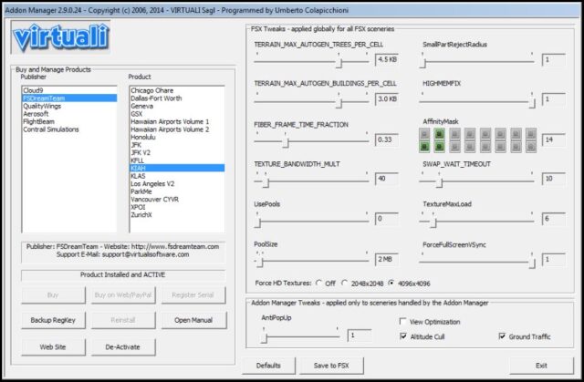
Task: Reset tweaks with Defaults button
Action: coord(268,366)
